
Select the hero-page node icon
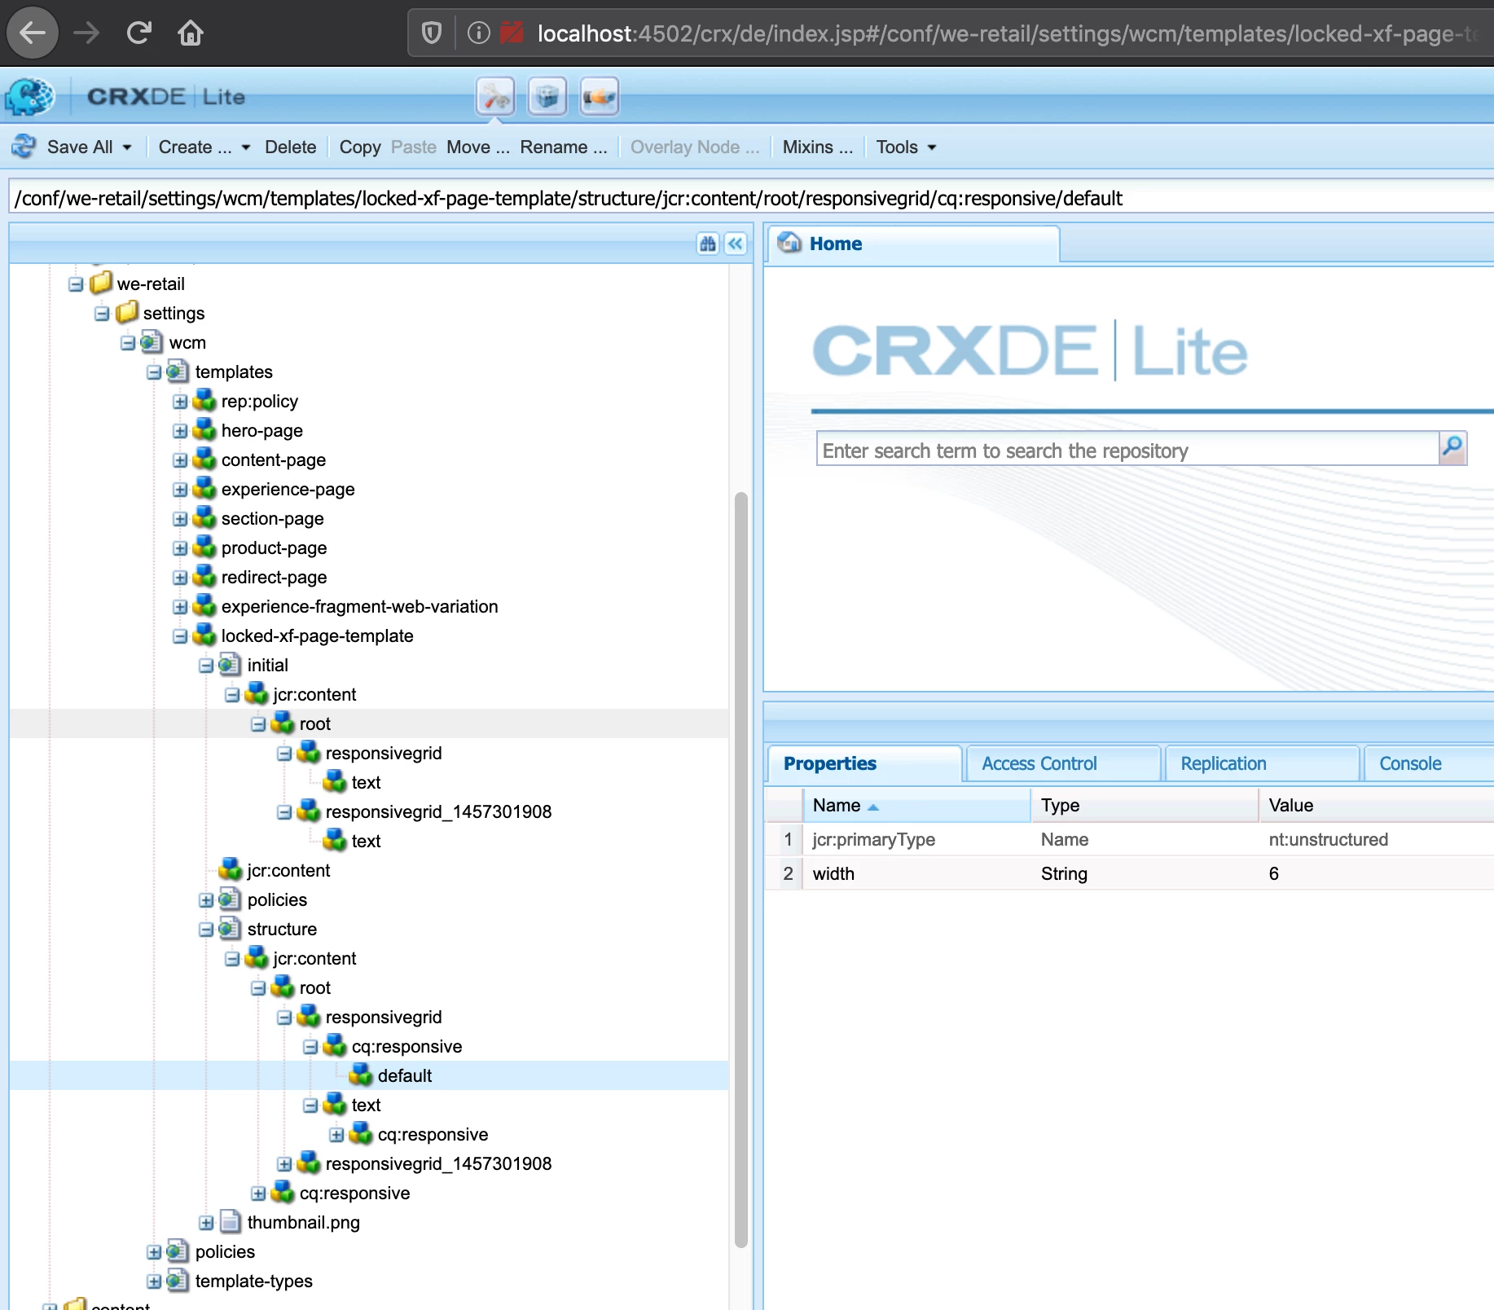point(204,429)
